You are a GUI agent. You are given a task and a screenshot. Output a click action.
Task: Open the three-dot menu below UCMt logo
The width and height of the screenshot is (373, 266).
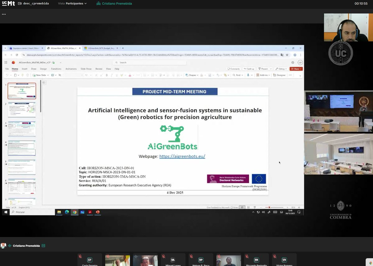pyautogui.click(x=4, y=14)
